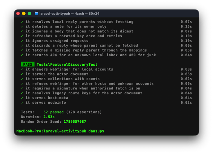Click 'it returns 404 for an unknown local inbox' line

click(x=90, y=55)
